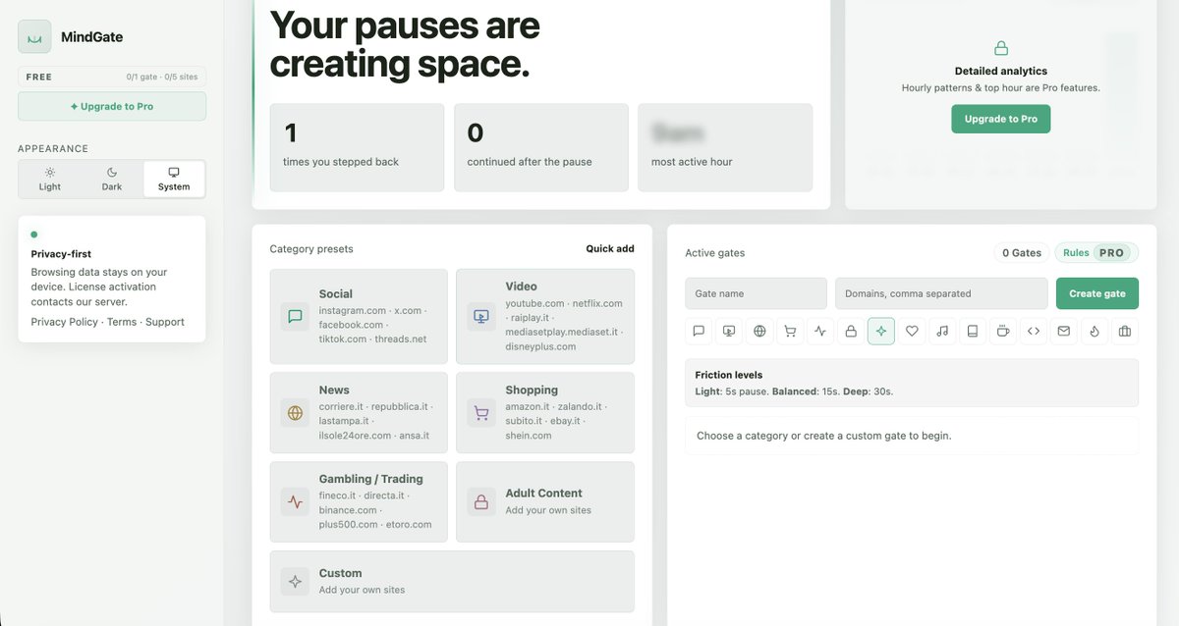The image size is (1179, 626).
Task: Select the shopping cart gate icon
Action: click(x=790, y=332)
